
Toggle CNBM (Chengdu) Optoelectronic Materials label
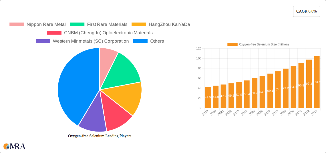(x=109, y=33)
